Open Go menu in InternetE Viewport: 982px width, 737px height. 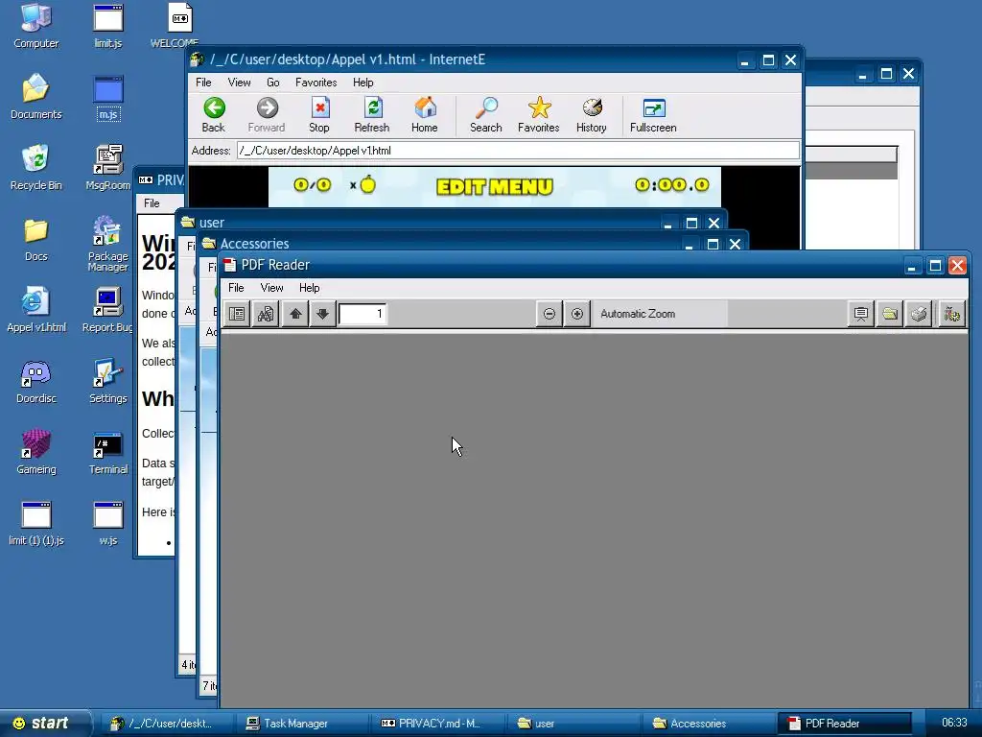273,83
